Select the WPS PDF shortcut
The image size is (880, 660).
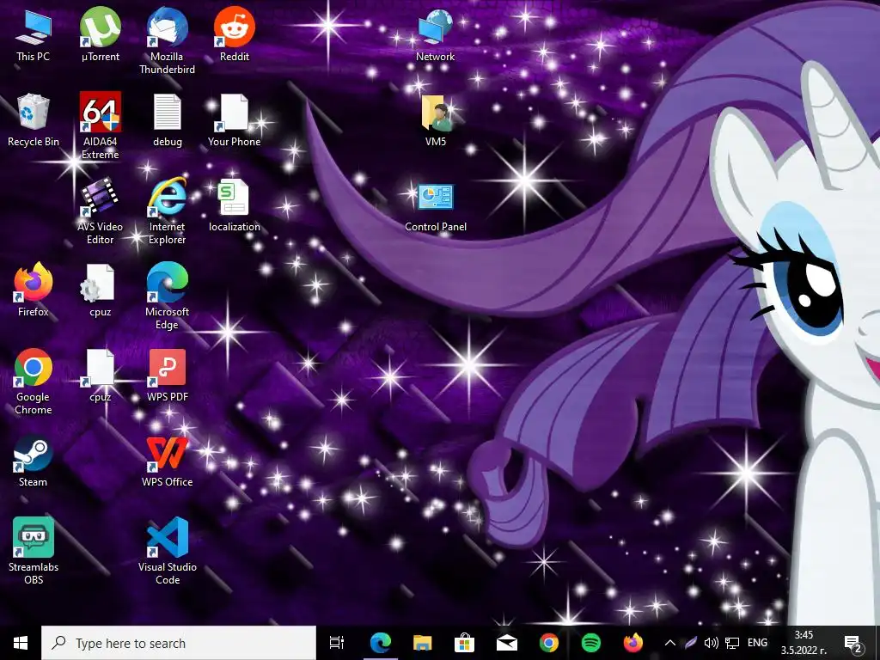tap(168, 376)
